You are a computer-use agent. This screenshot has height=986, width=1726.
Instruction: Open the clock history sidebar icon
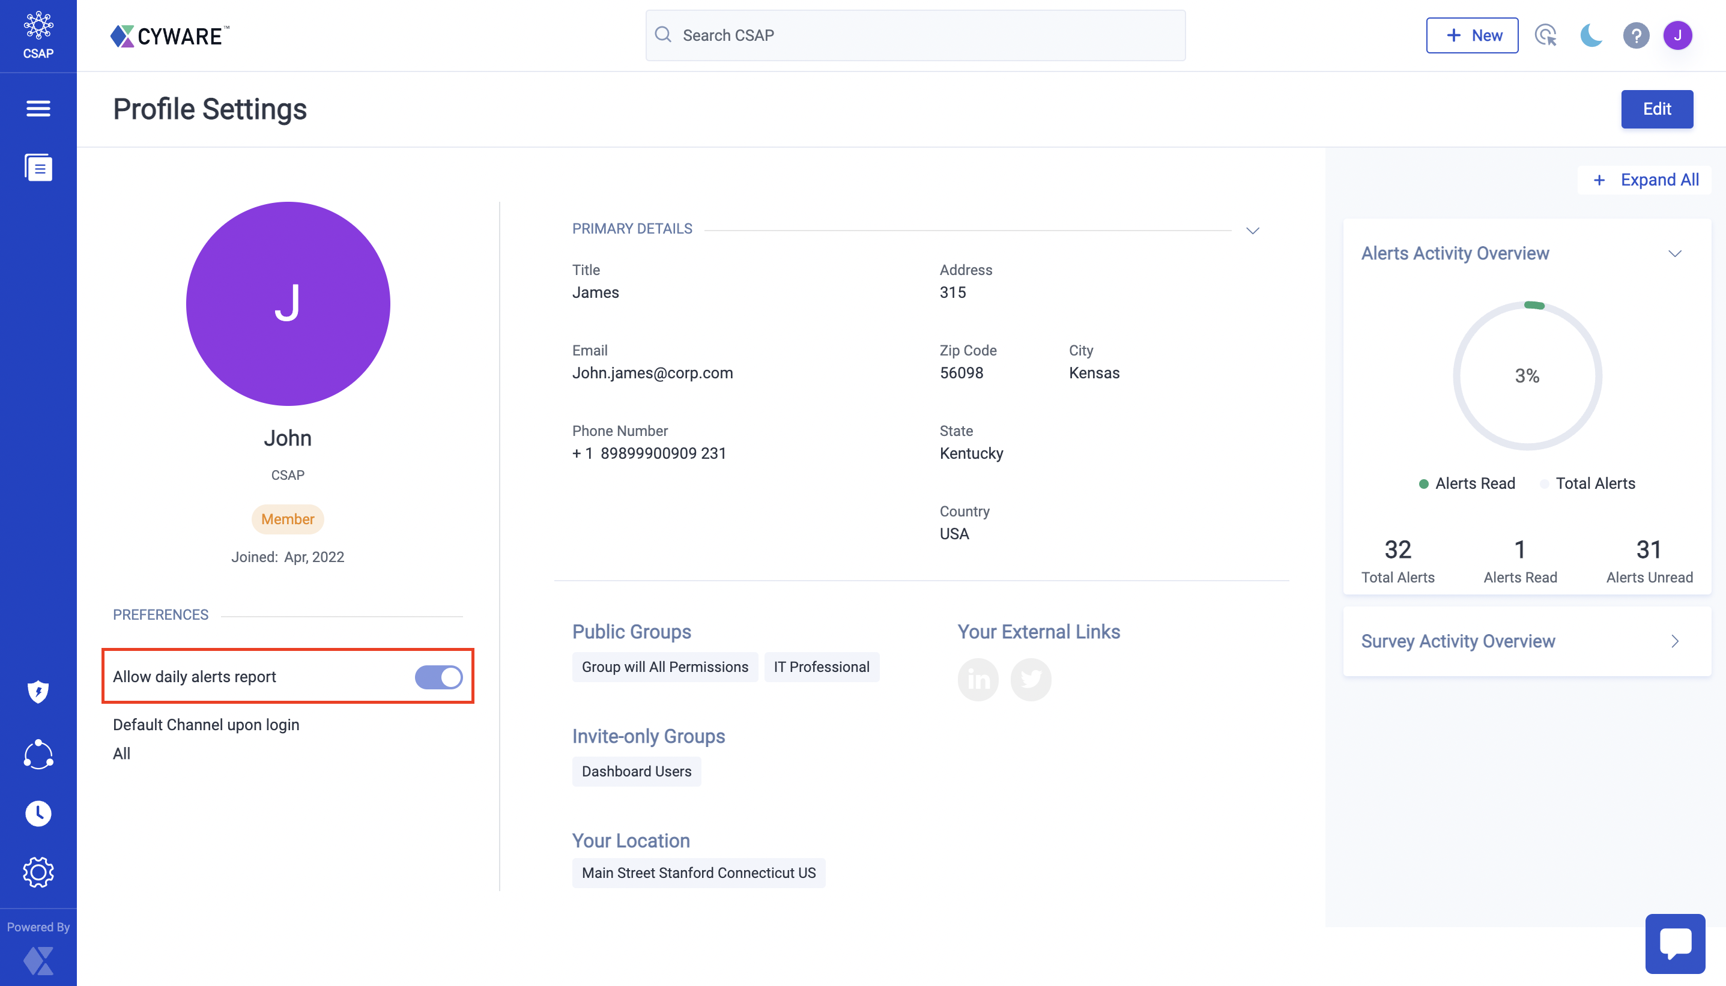(x=38, y=813)
